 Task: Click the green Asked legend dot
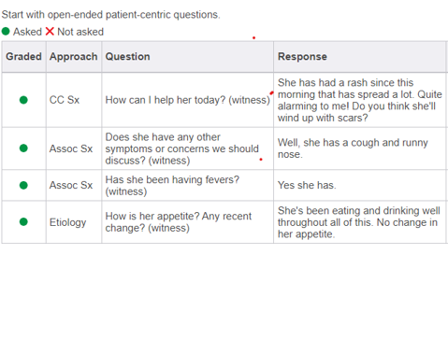pyautogui.click(x=6, y=32)
